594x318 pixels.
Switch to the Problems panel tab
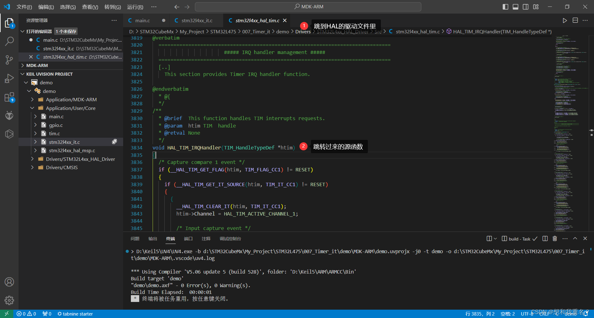[x=135, y=239]
